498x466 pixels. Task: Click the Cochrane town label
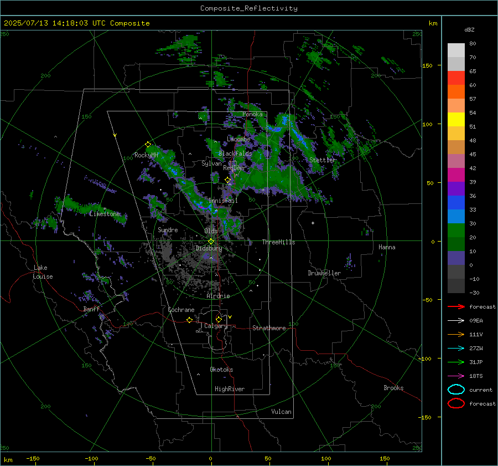[x=181, y=310]
